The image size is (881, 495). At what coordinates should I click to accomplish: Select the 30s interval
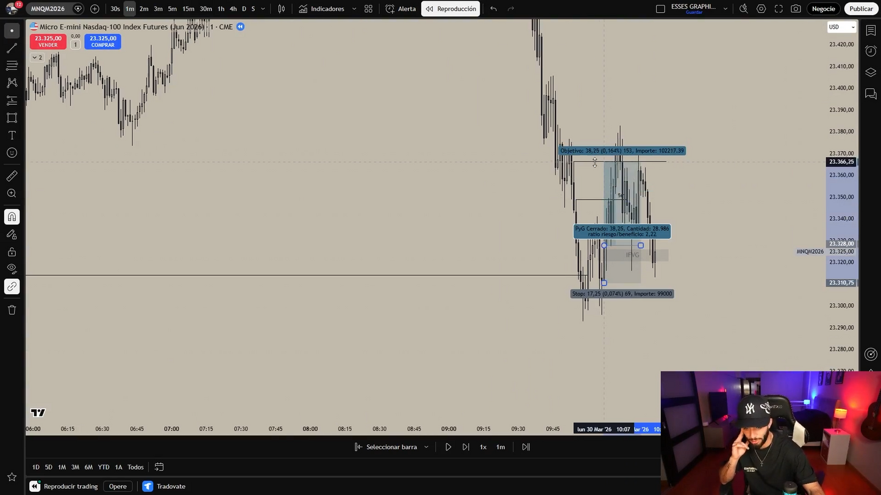(x=115, y=9)
